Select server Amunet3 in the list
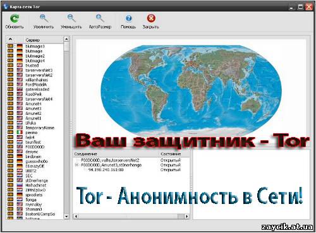Image resolution: width=316 pixels, height=233 pixels. click(33, 109)
